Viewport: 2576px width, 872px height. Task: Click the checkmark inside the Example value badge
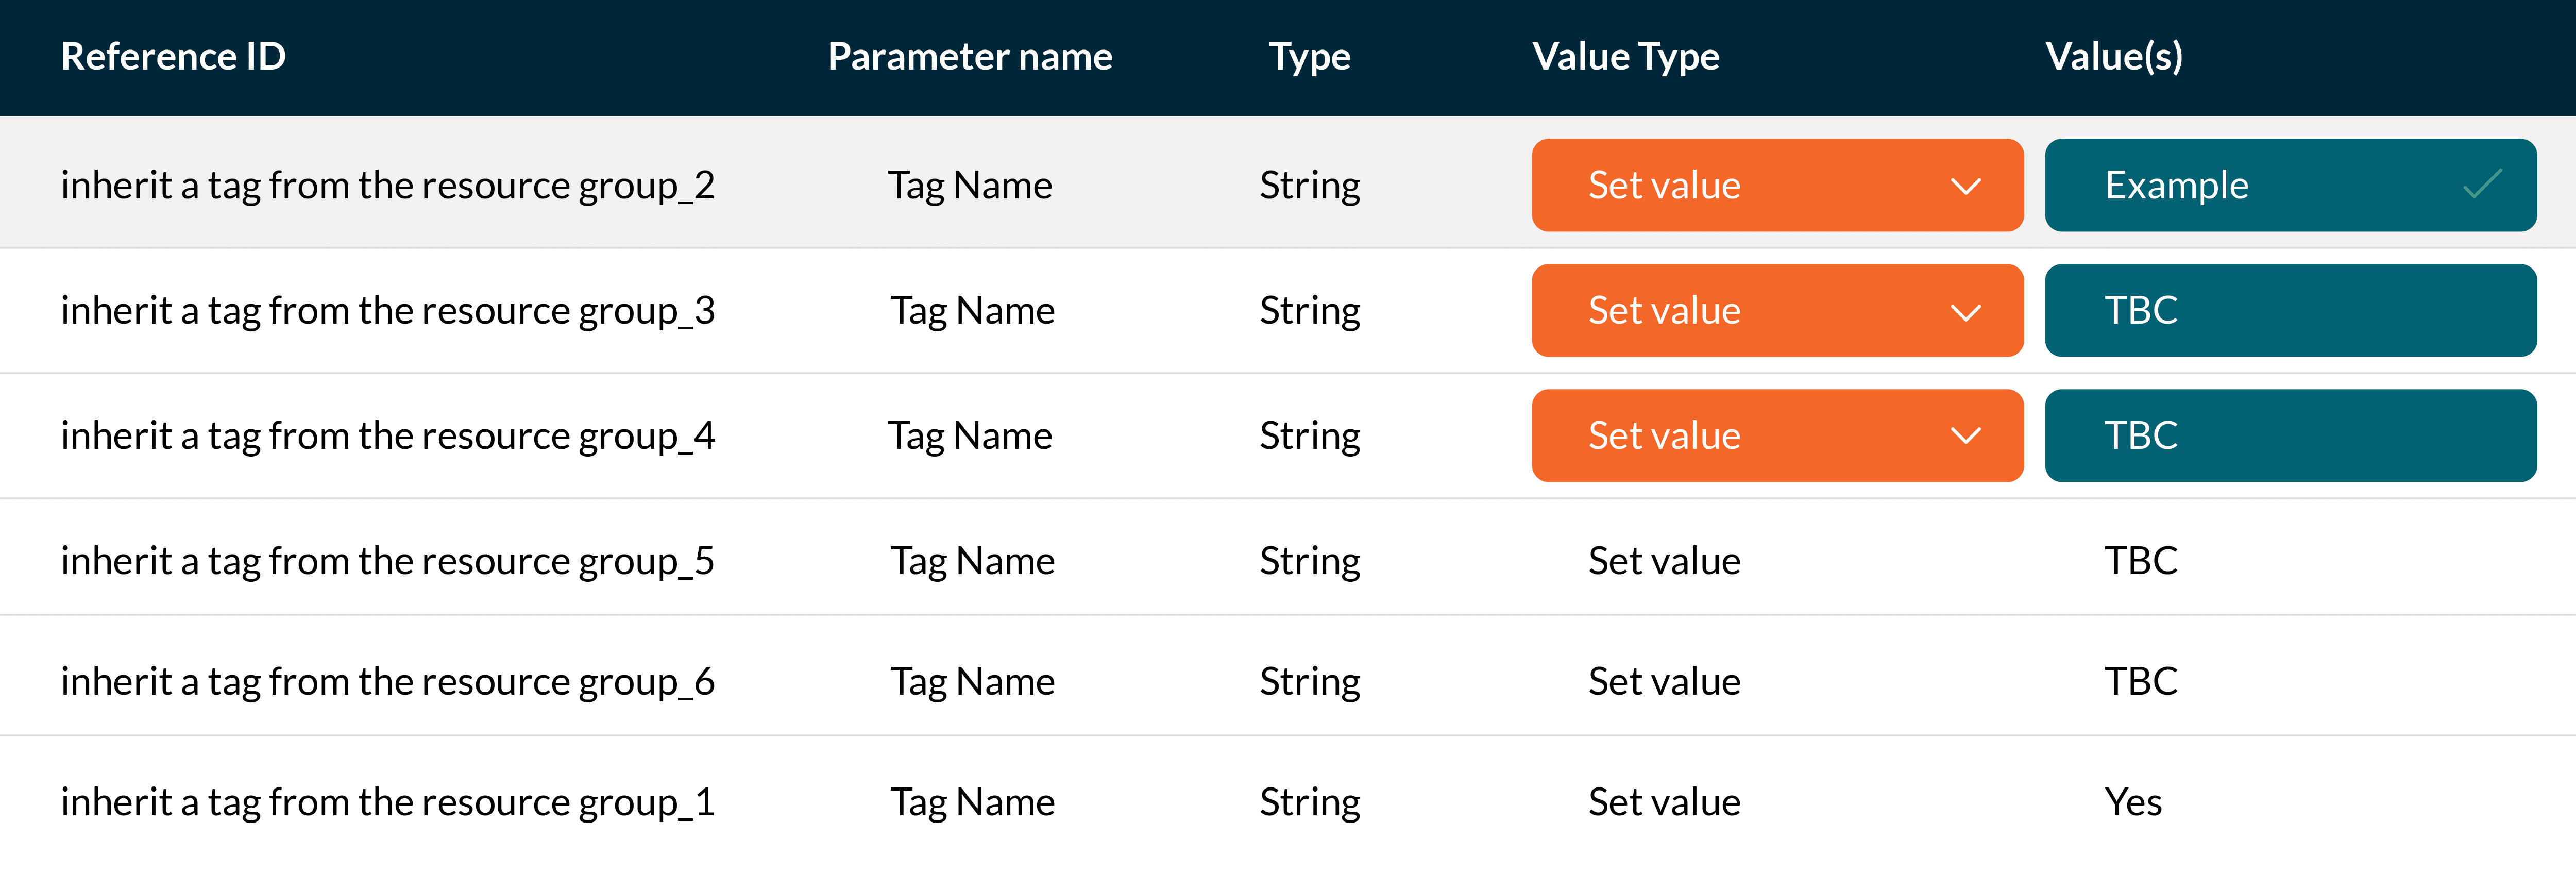pyautogui.click(x=2470, y=185)
